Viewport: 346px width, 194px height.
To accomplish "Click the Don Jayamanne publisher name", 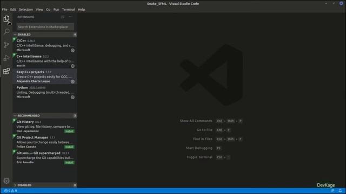I will [x=28, y=131].
